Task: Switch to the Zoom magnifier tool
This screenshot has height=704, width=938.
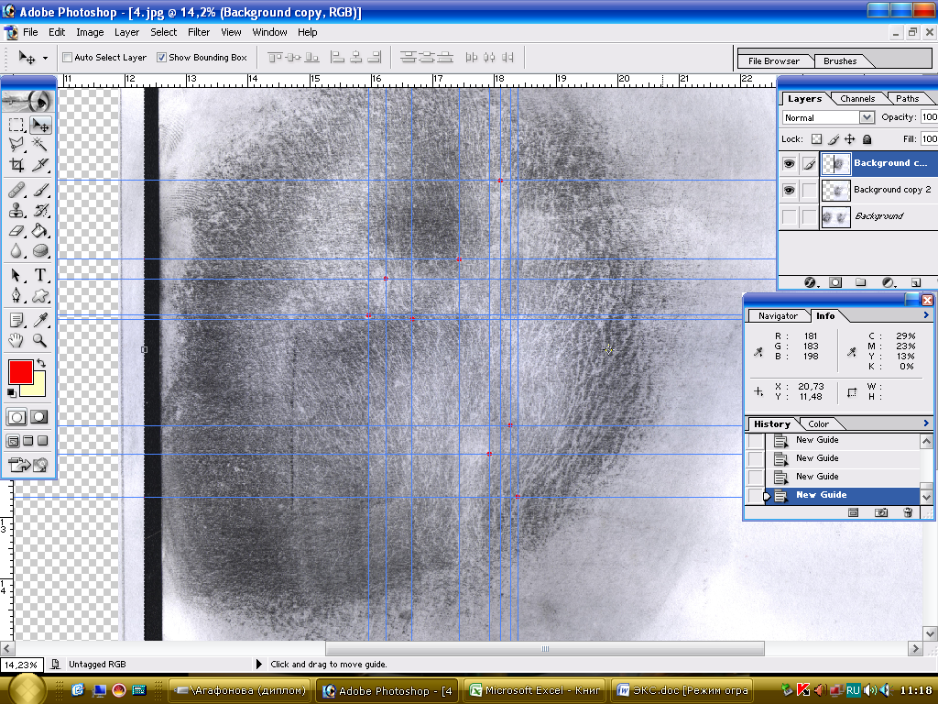Action: [40, 340]
